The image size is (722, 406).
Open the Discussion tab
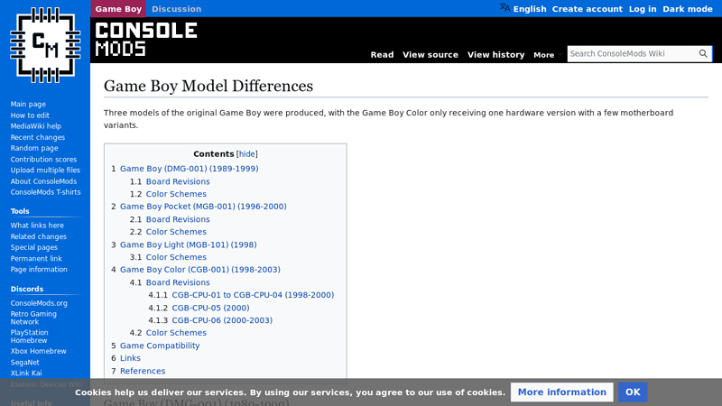[176, 9]
